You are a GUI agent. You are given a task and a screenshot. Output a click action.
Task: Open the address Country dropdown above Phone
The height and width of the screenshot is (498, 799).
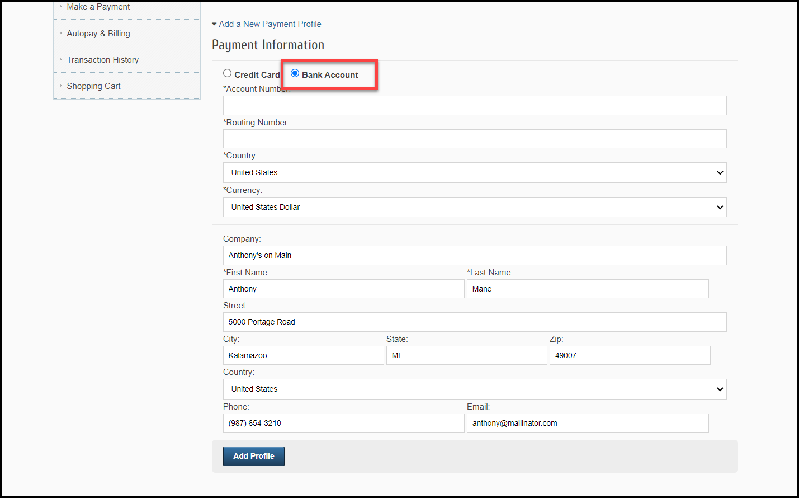pyautogui.click(x=475, y=389)
